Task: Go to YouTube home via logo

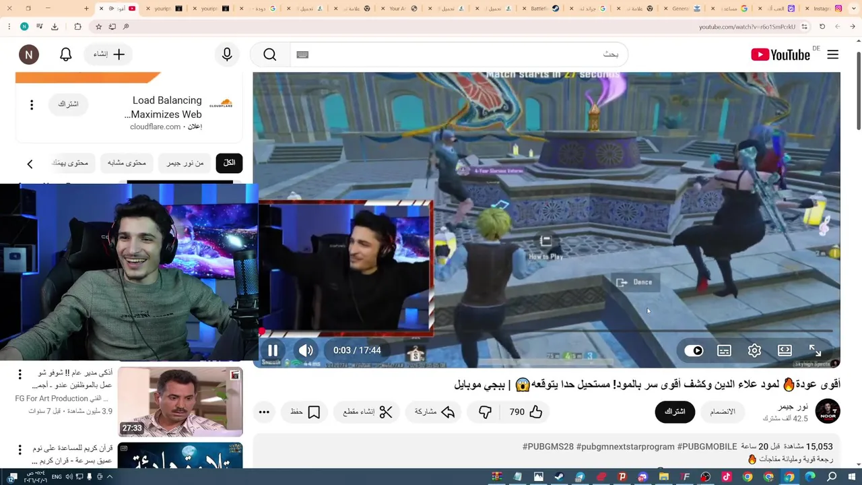Action: (781, 55)
